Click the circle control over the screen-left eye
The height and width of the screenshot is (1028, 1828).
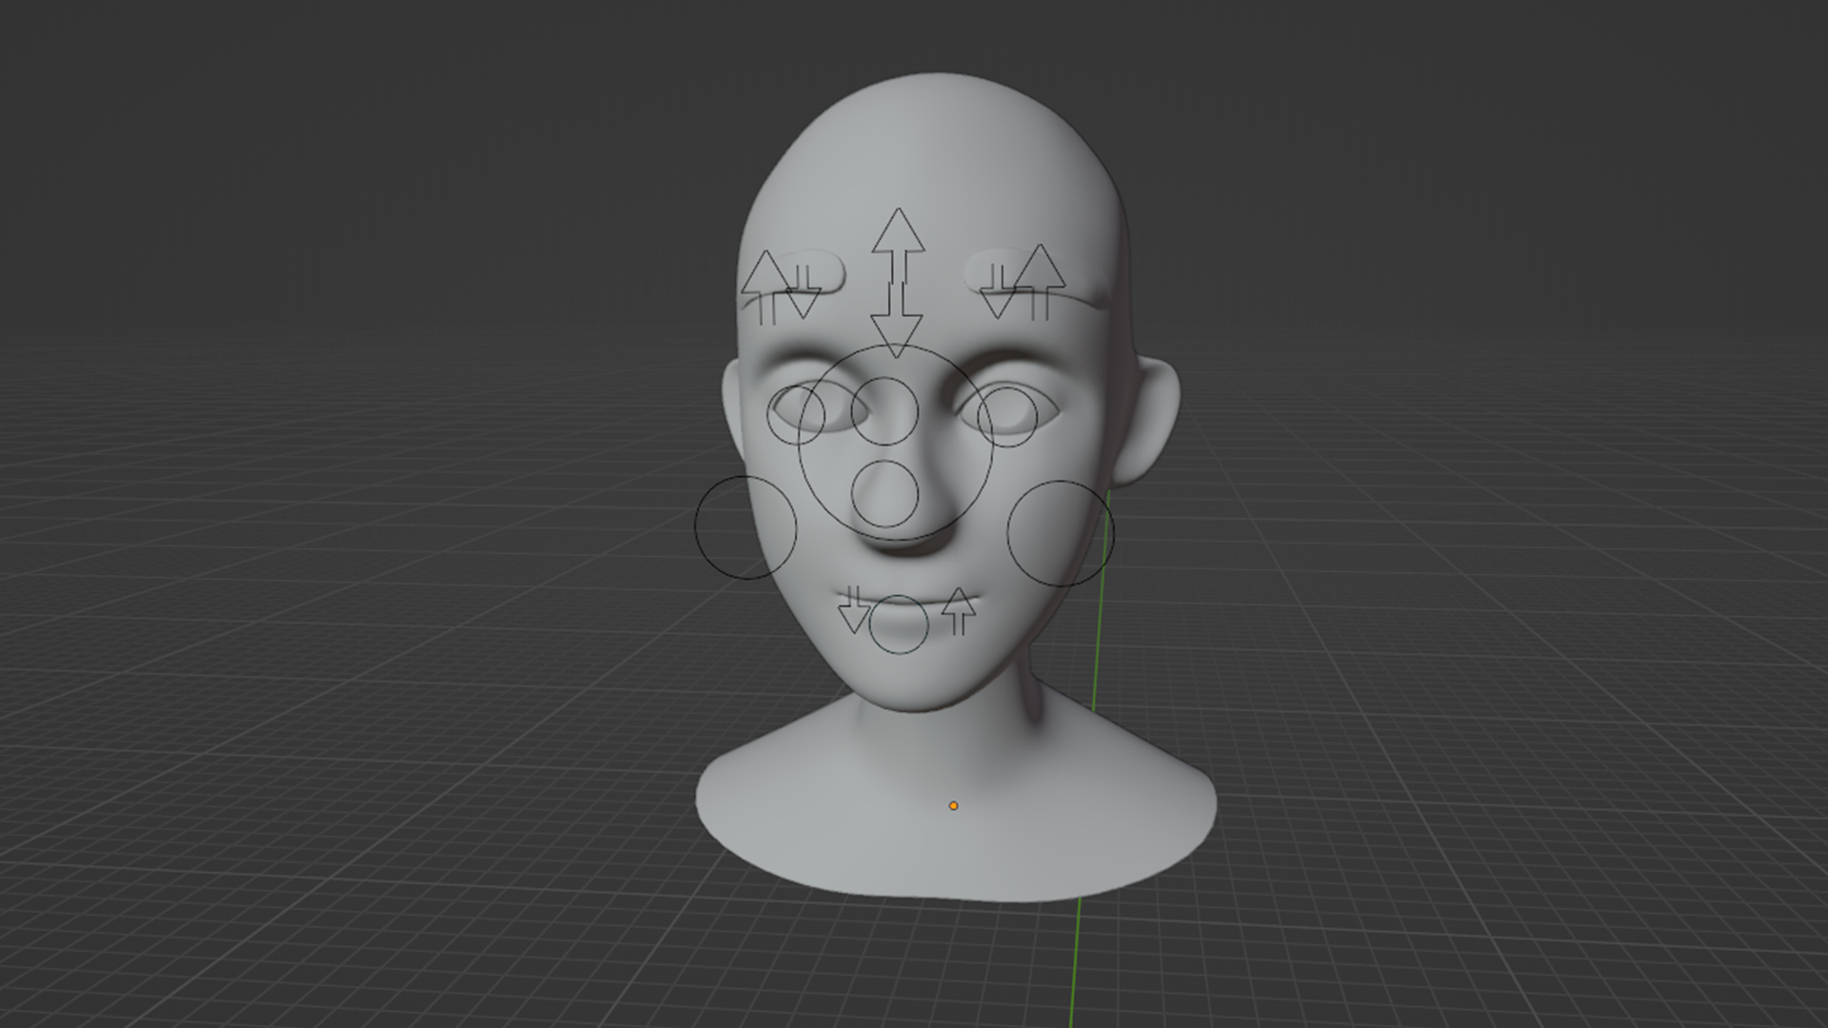[x=796, y=414]
